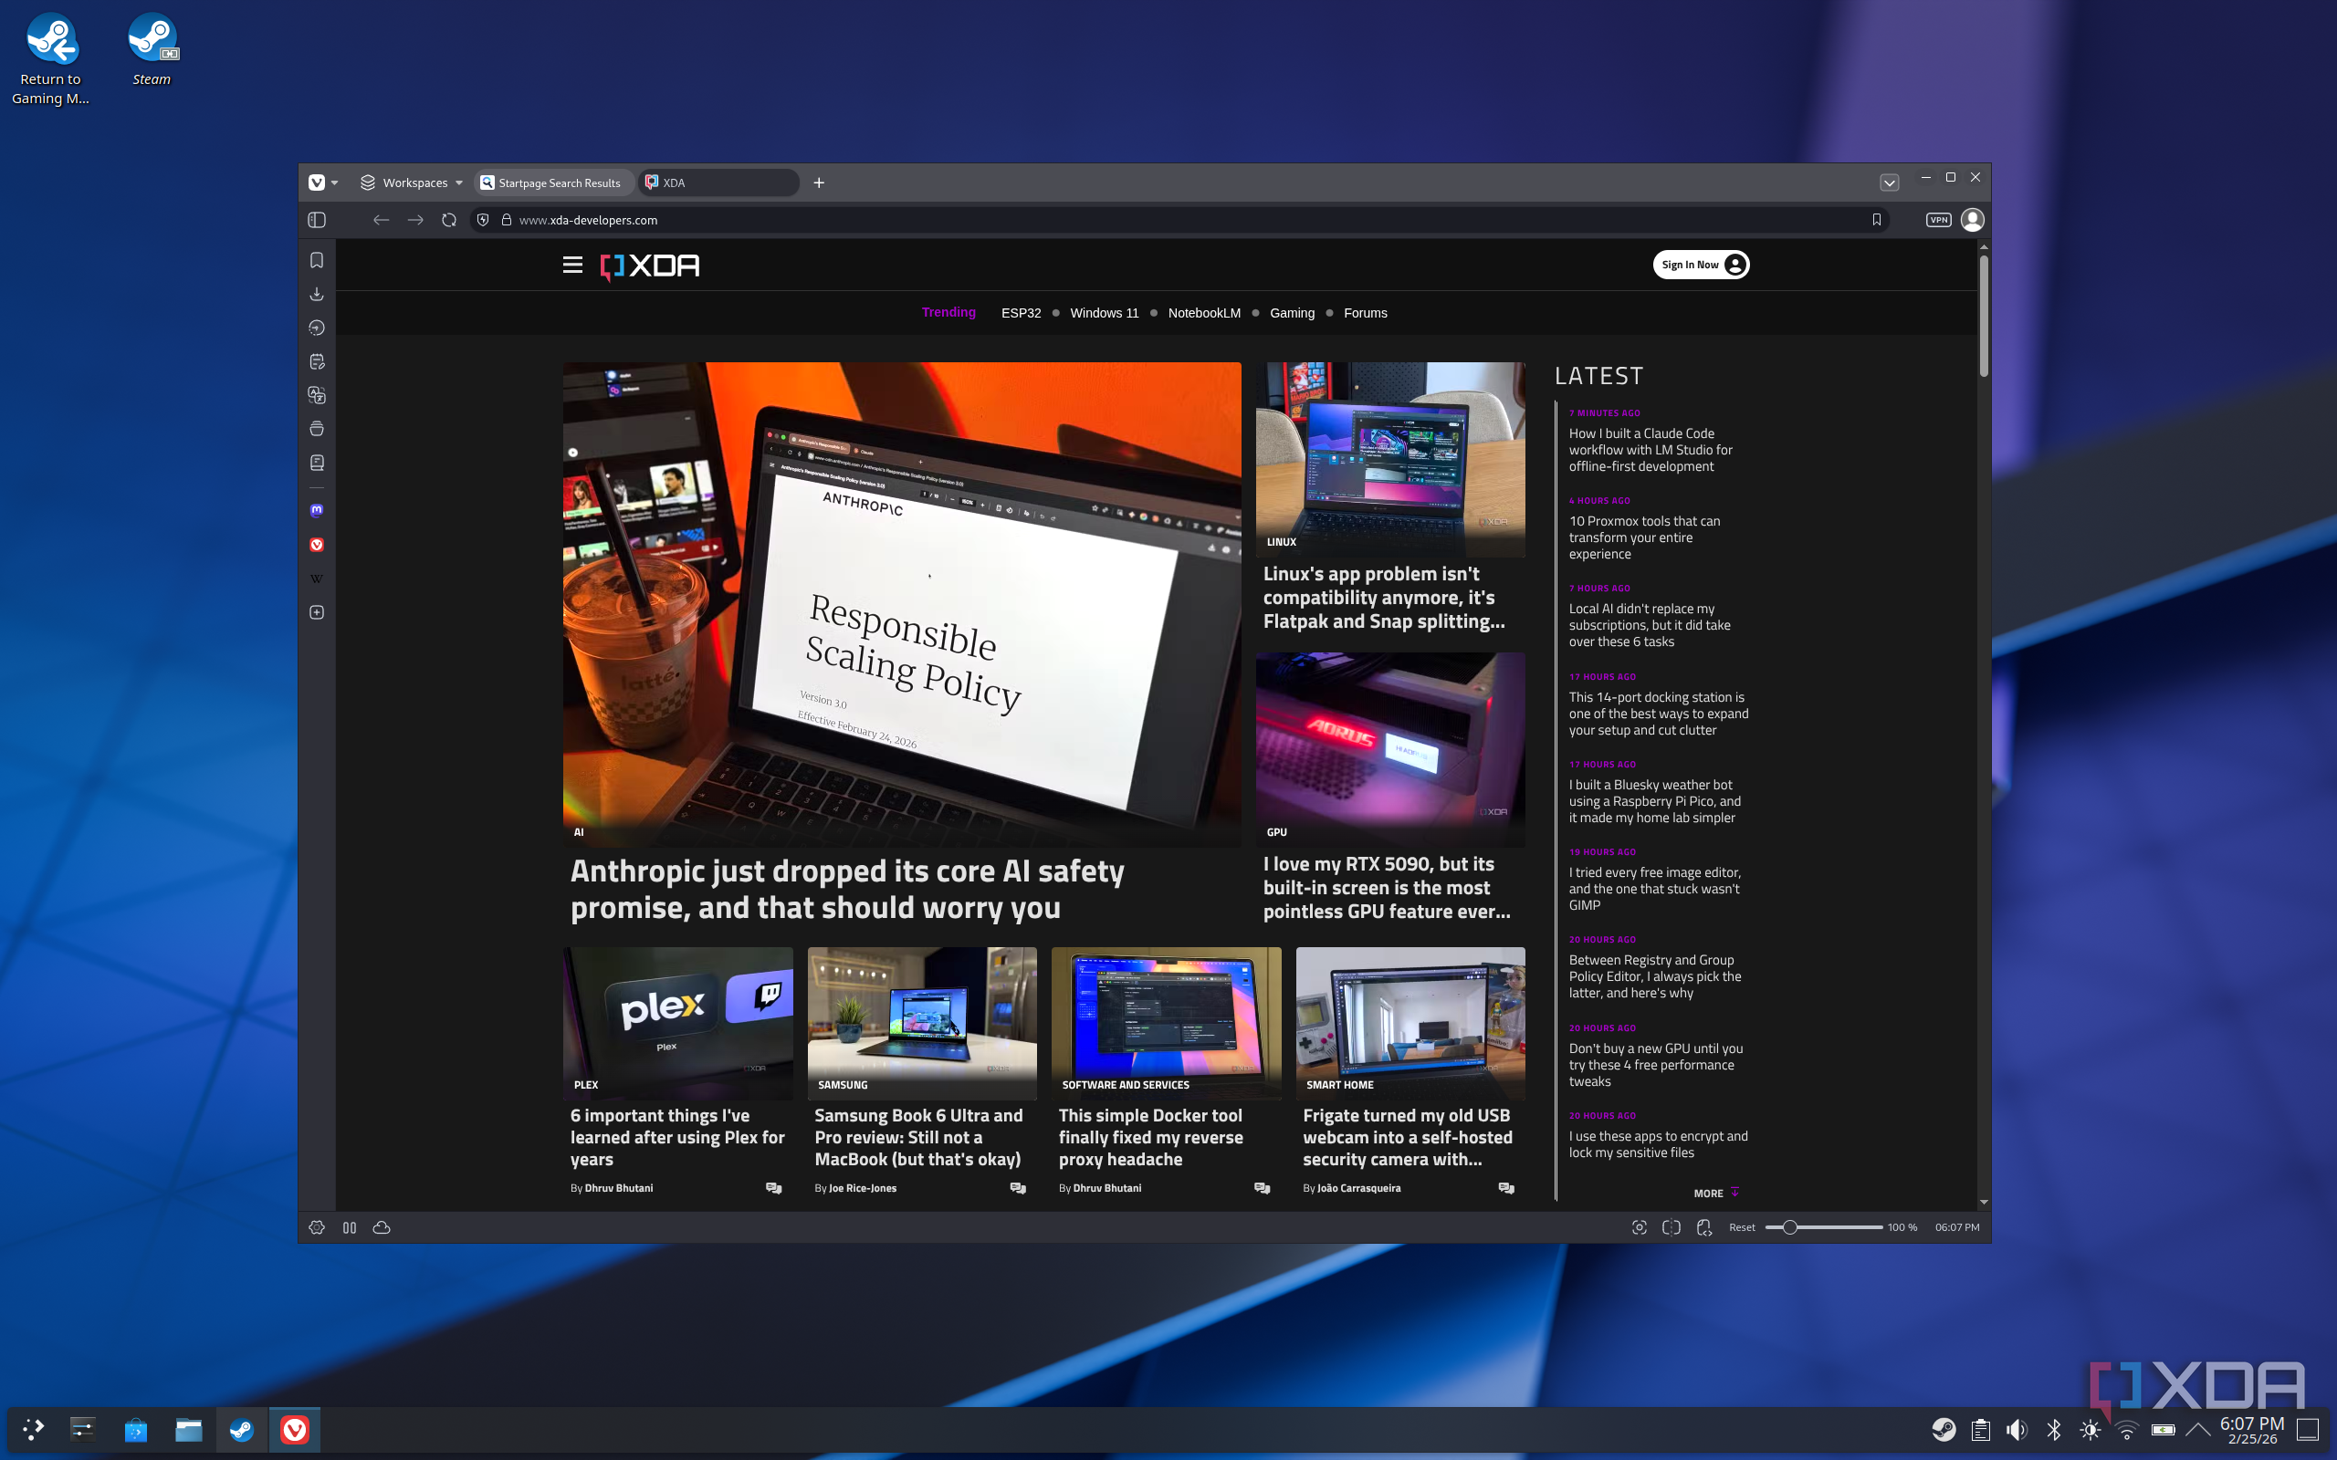Toggle tab tiling in status bar
Viewport: 2337px width, 1460px height.
350,1227
